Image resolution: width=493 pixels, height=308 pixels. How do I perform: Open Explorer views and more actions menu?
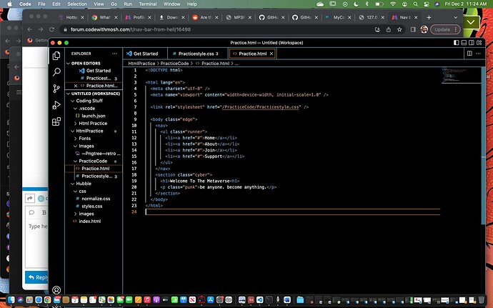114,54
